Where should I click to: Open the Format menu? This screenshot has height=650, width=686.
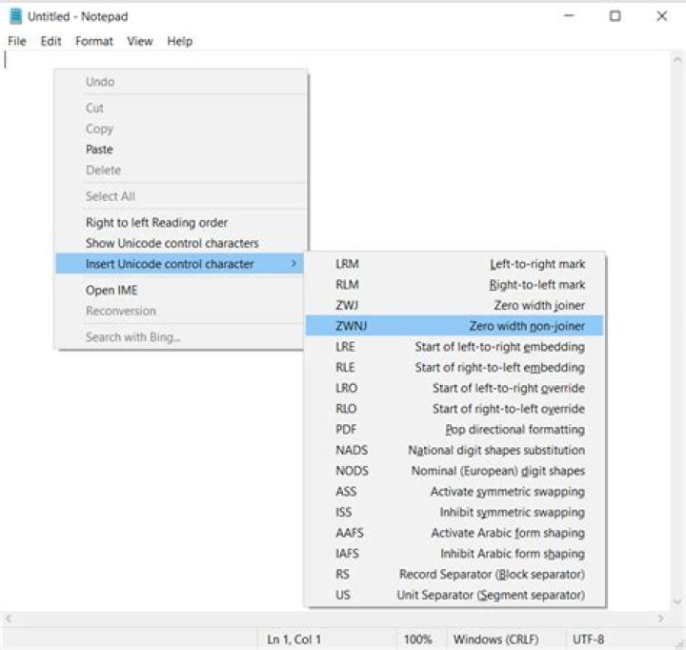click(x=94, y=41)
